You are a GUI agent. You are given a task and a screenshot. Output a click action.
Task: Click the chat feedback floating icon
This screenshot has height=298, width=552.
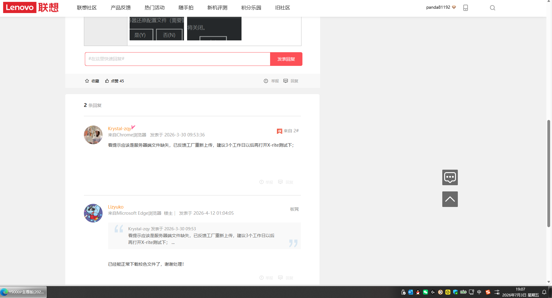click(450, 177)
